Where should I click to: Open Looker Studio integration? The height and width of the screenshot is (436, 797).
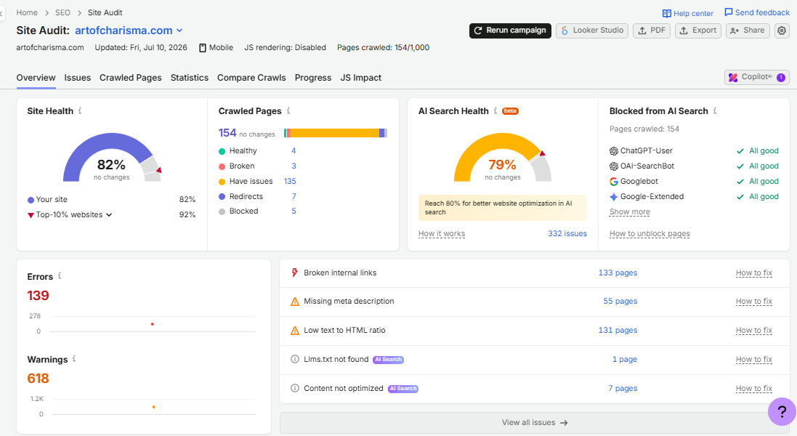coord(592,31)
